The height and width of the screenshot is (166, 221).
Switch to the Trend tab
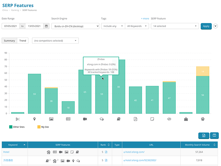[23, 41]
